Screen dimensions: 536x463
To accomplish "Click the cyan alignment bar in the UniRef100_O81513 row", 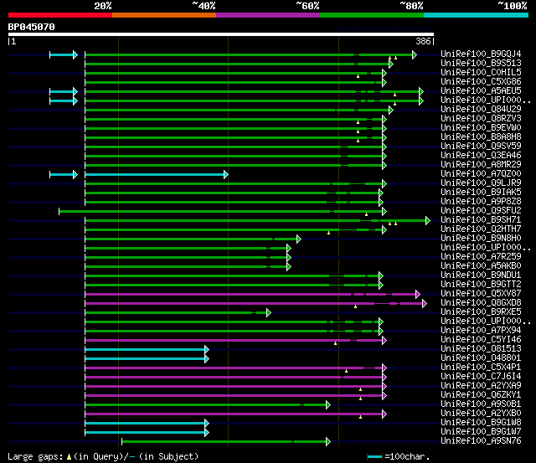I will (x=147, y=350).
